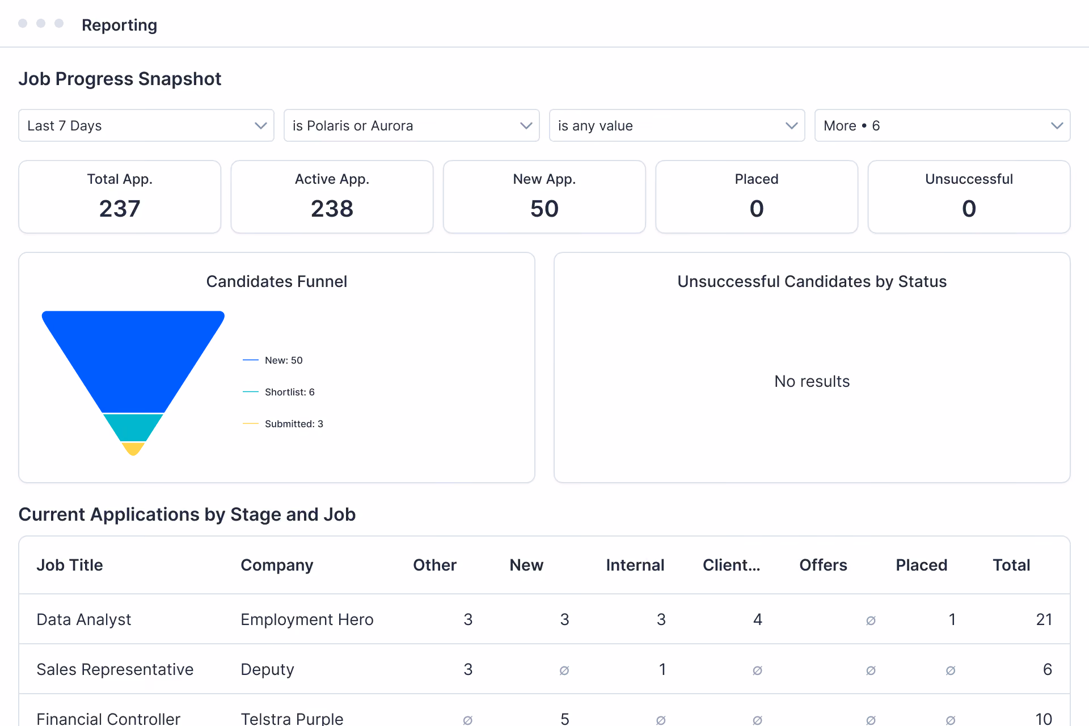Screen dimensions: 1089x726
Task: Open the 'is any value' filter dropdown
Action: (677, 125)
